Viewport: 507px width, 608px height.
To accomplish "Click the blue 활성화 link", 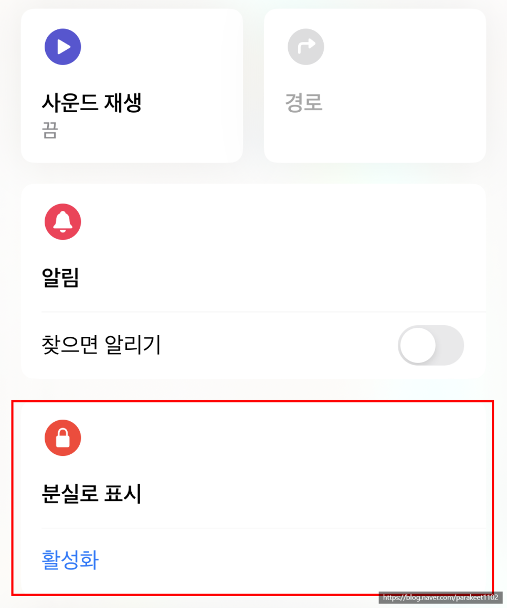I will coord(70,560).
